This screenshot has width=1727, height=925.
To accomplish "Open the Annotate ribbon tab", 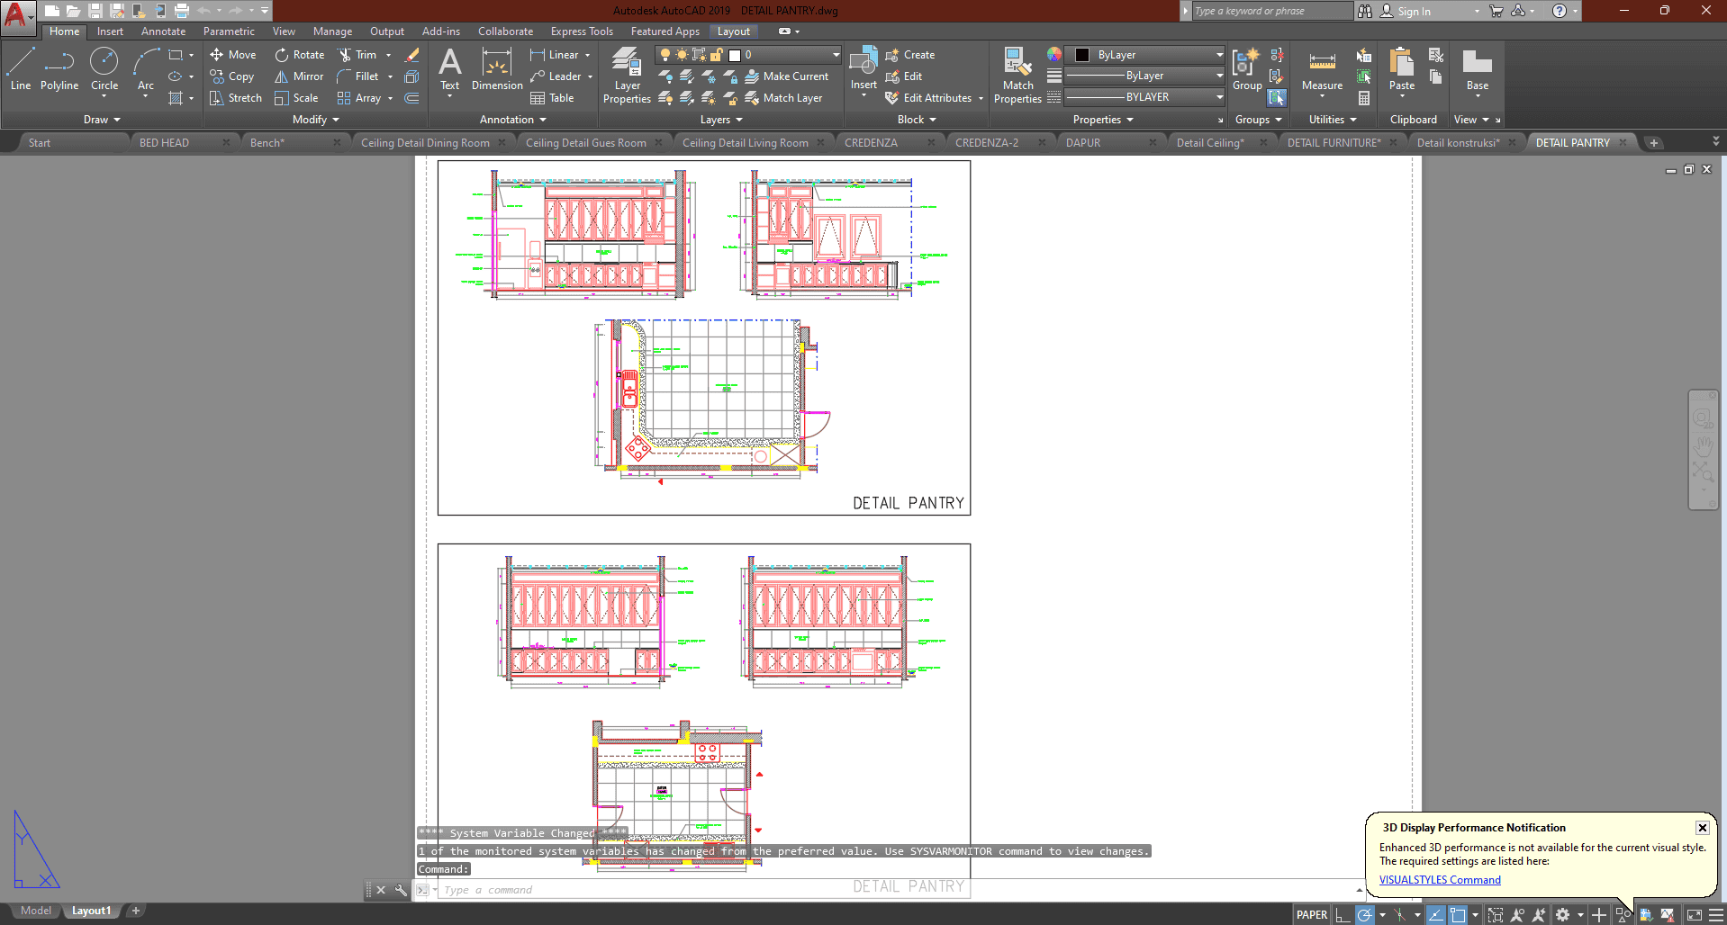I will [163, 31].
